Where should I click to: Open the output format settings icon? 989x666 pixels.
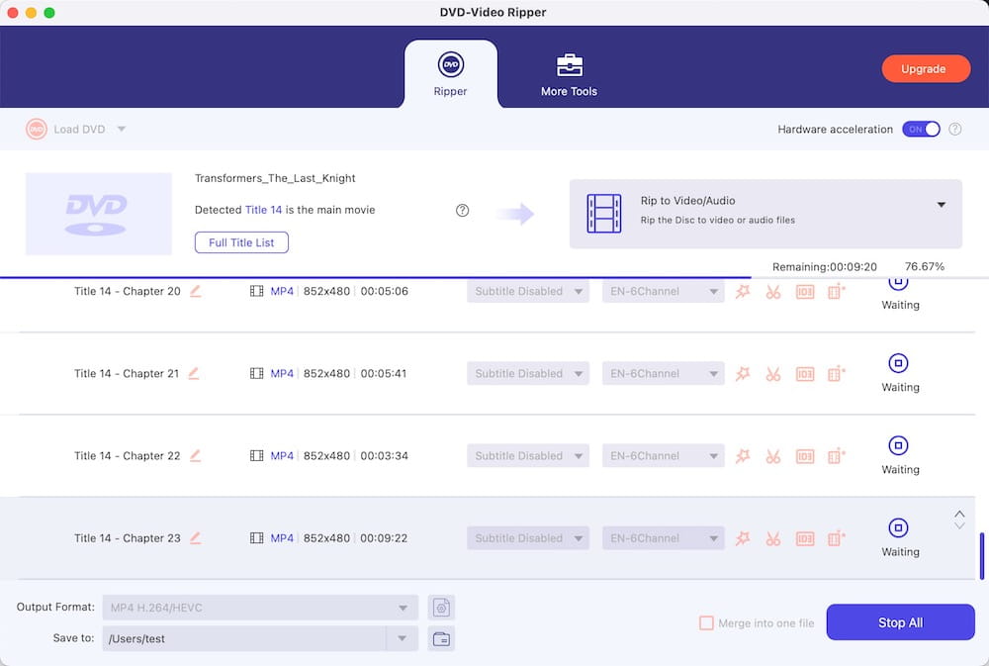(441, 608)
